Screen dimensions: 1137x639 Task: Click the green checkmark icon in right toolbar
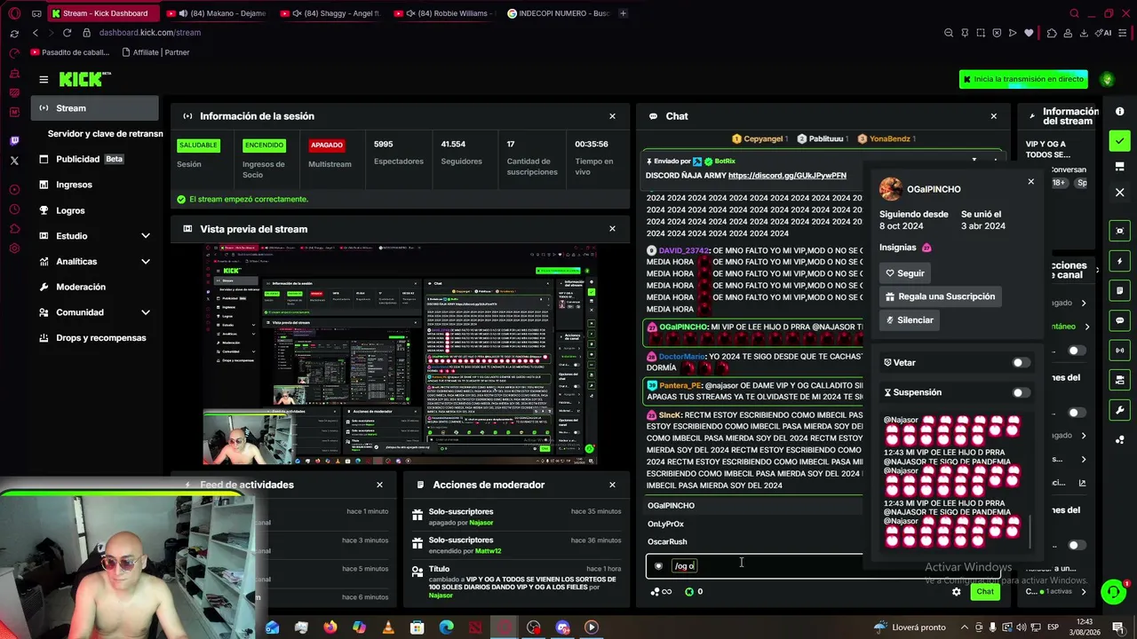[1119, 140]
